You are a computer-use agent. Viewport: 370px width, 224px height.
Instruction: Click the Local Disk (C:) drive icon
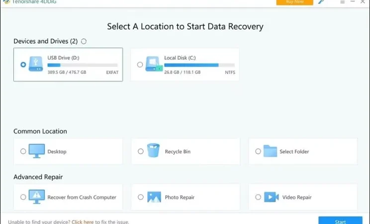click(154, 64)
